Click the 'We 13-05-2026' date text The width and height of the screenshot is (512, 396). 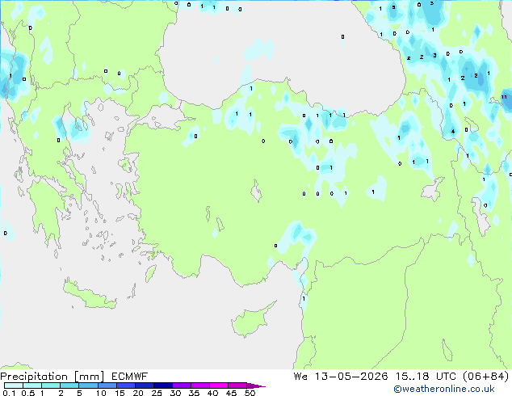point(341,377)
